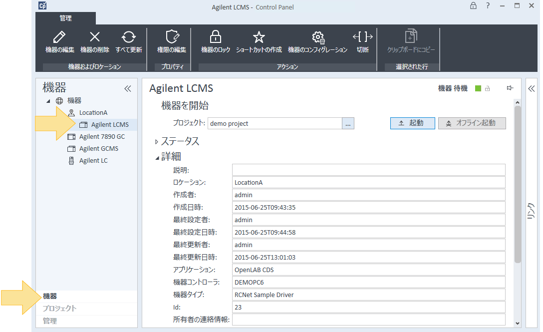Open 機器のコンフィグレーション gear icon

coord(318,37)
